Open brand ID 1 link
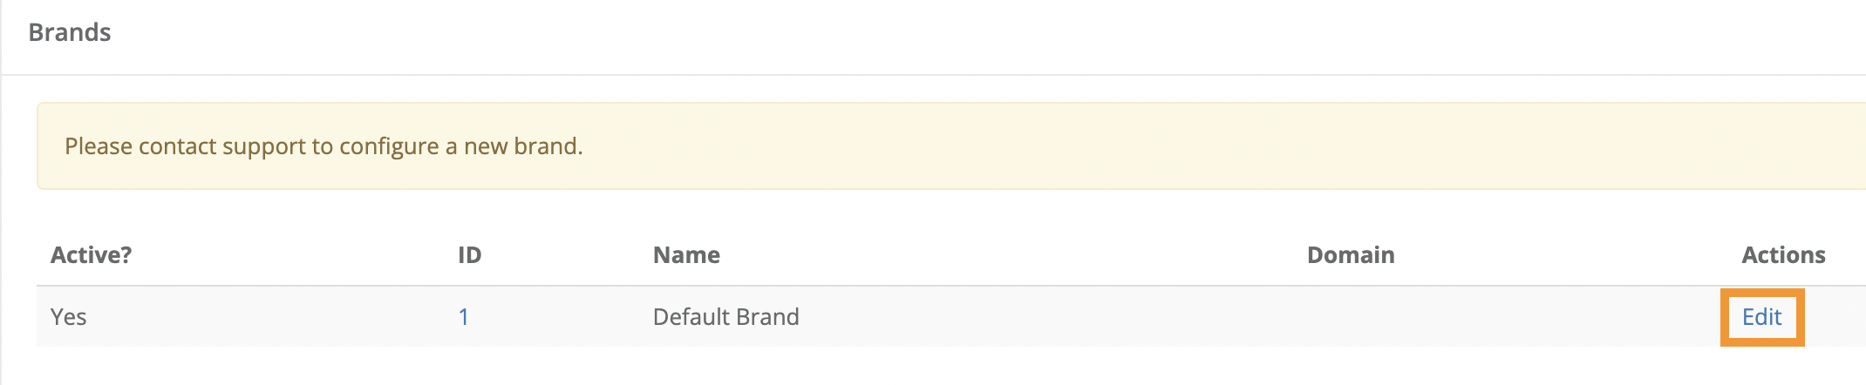1866x385 pixels. pyautogui.click(x=464, y=317)
